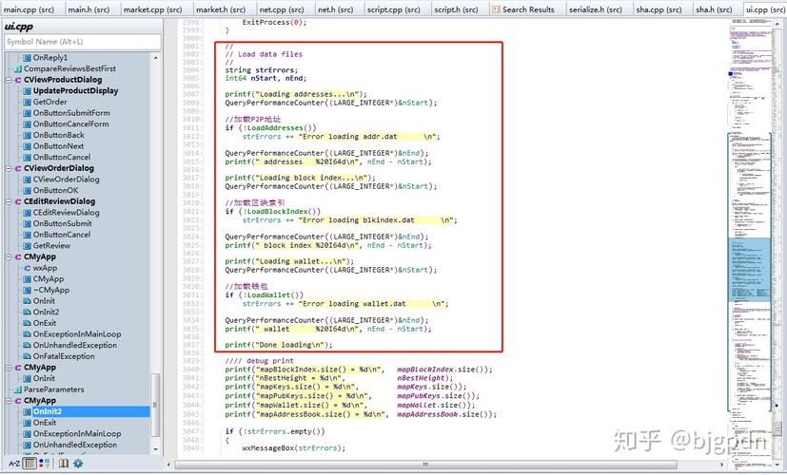This screenshot has width=787, height=475.
Task: Select UpdateProductDisplay in the symbol tree
Action: [76, 91]
